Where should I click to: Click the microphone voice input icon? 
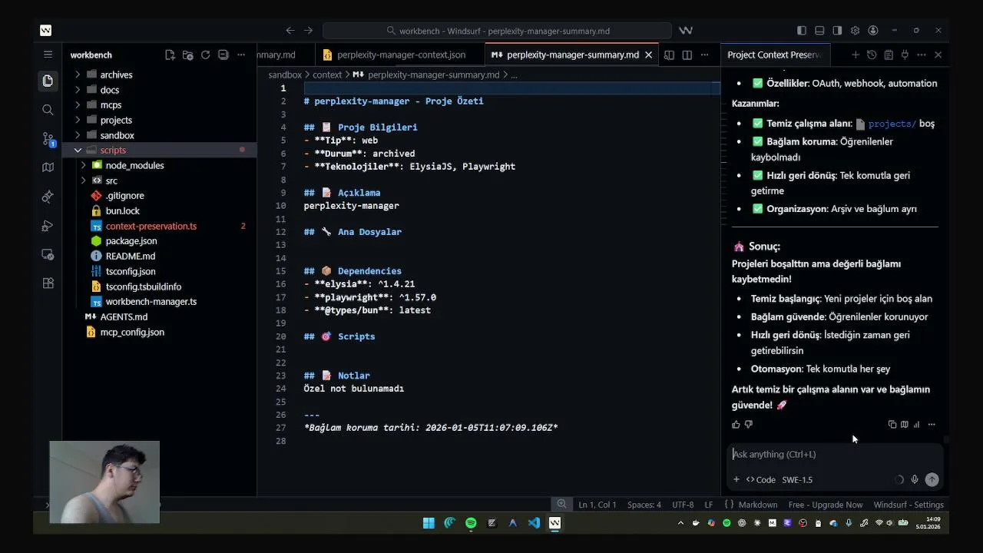click(914, 479)
